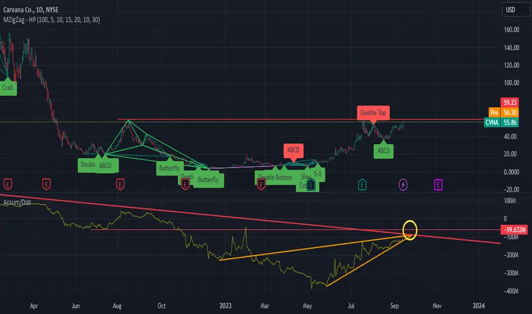Select the yellow circle drawing on Accum/Dist
532x314 pixels.
(x=410, y=230)
